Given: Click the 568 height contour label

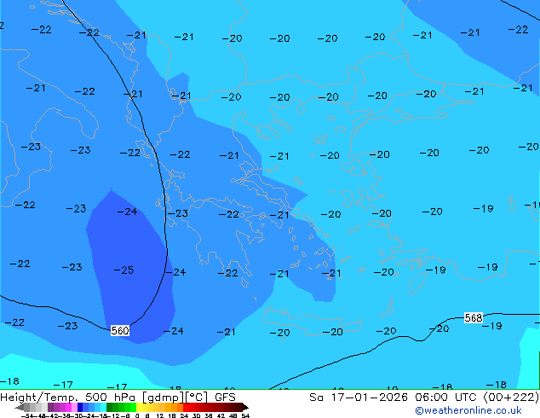Looking at the screenshot, I should point(474,317).
